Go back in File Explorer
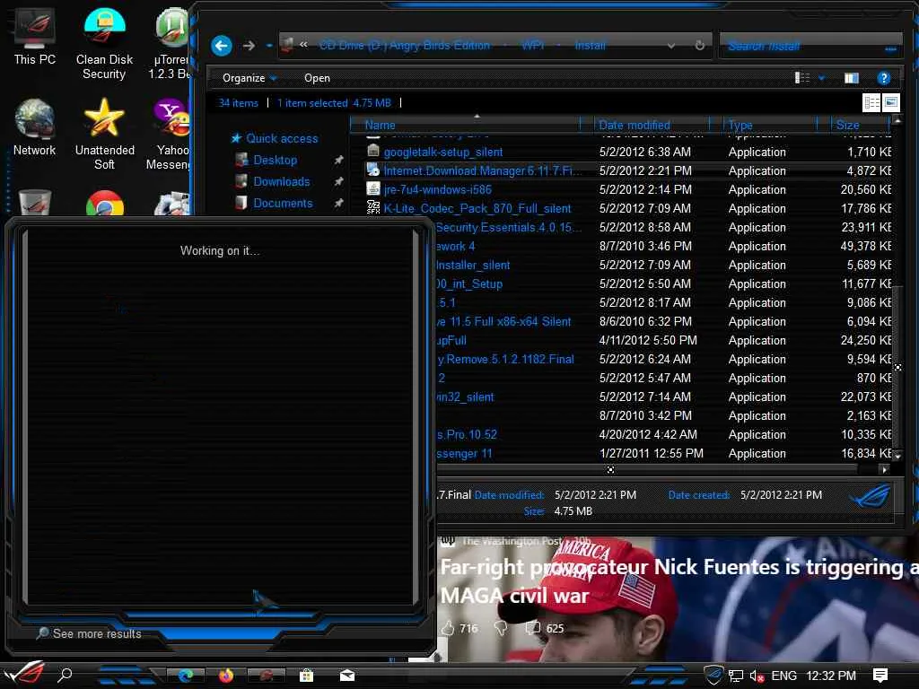Image resolution: width=919 pixels, height=689 pixels. [222, 46]
